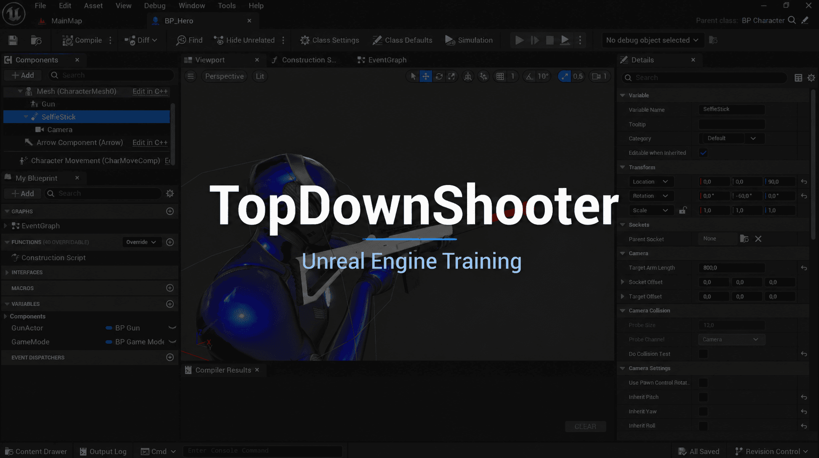Open the Tools menu
819x458 pixels.
click(226, 5)
